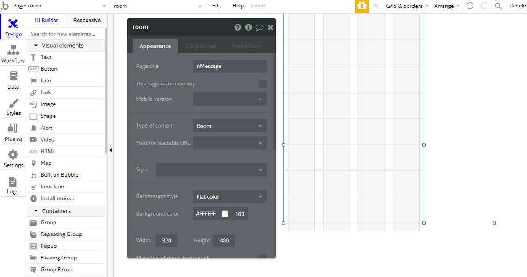
Task: Select the Repeating Group container
Action: (x=66, y=234)
